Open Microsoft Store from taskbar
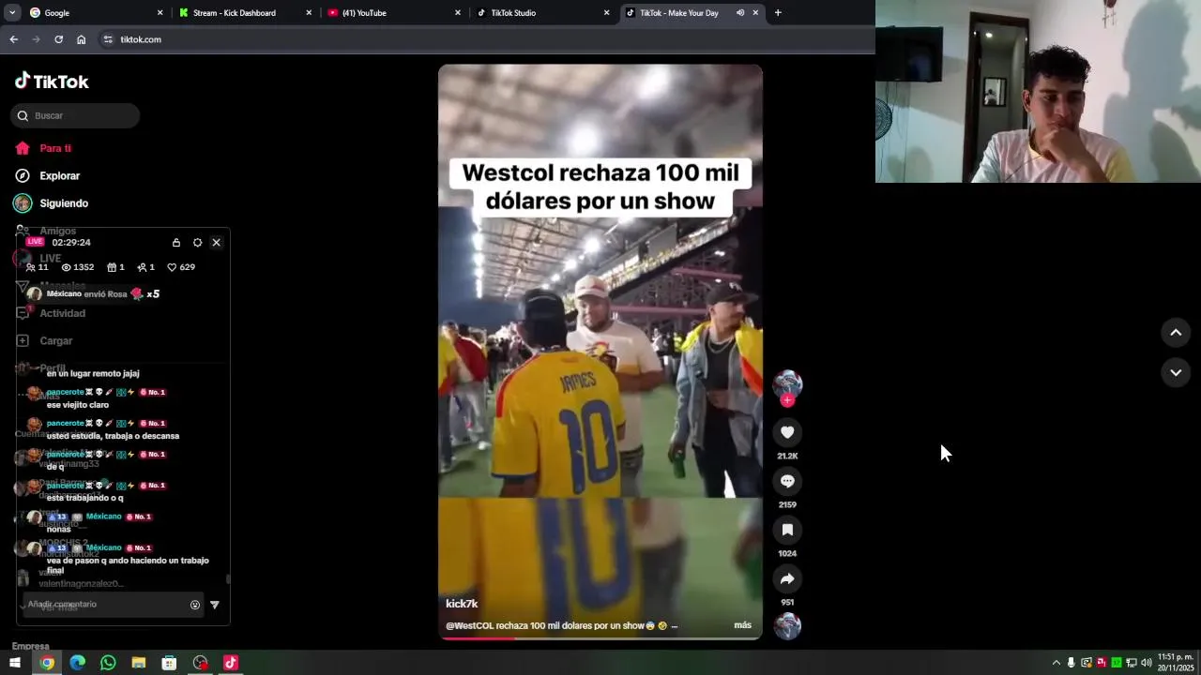Screen dimensions: 1201x675 tap(169, 663)
